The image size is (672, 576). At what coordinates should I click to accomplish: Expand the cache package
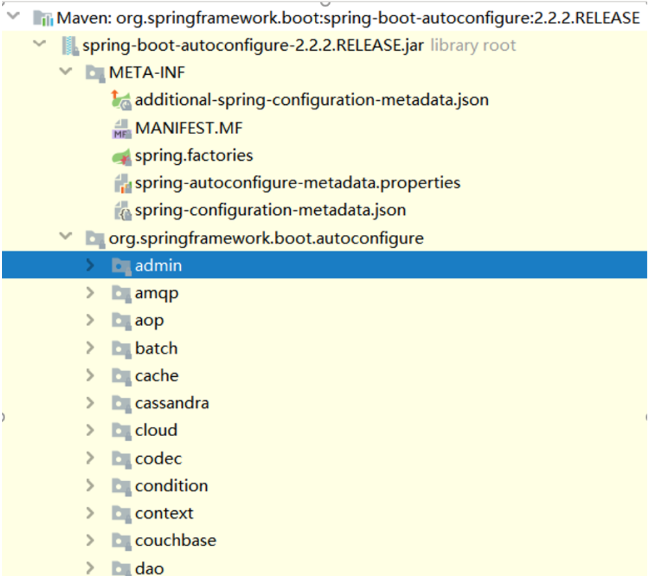[90, 376]
